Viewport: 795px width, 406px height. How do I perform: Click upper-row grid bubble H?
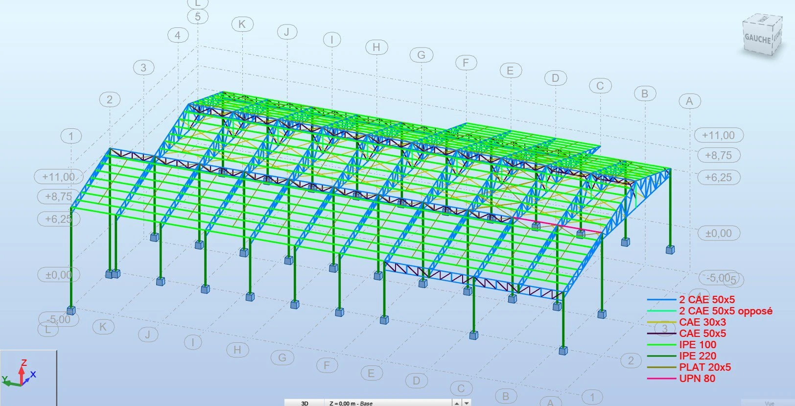pyautogui.click(x=376, y=48)
